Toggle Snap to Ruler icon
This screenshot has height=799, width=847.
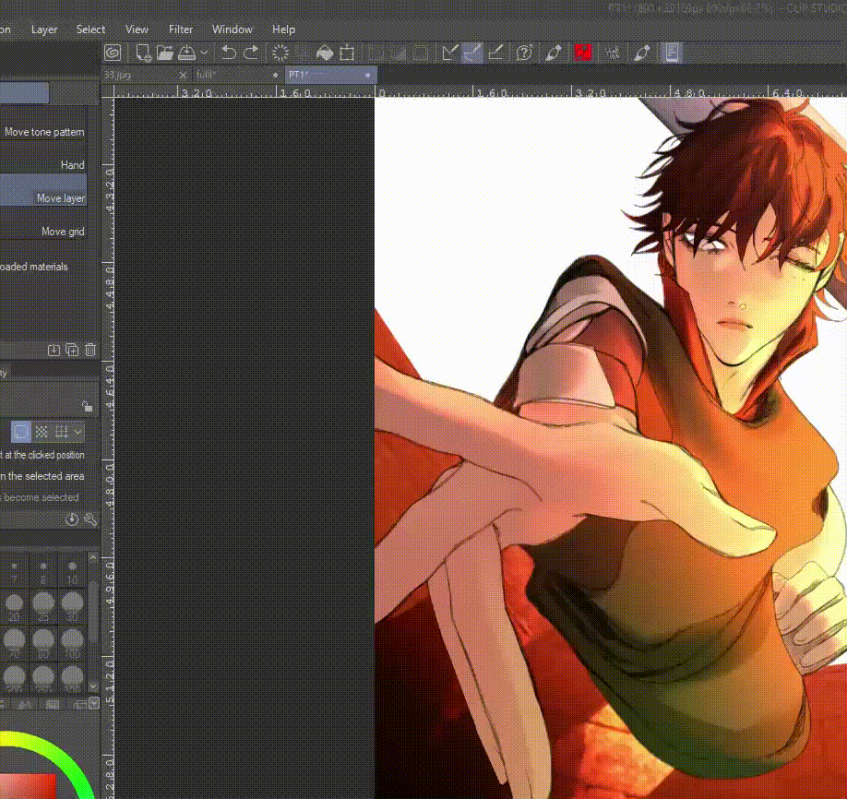click(x=449, y=53)
